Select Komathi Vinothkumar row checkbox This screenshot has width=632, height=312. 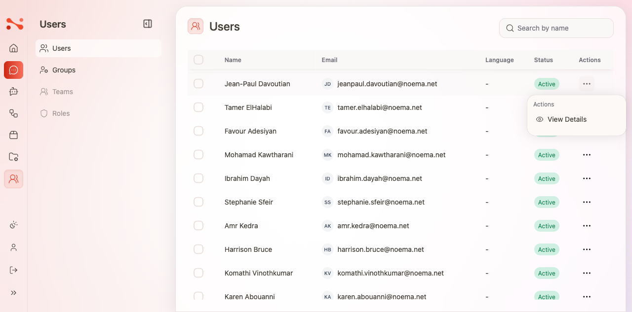pos(198,273)
